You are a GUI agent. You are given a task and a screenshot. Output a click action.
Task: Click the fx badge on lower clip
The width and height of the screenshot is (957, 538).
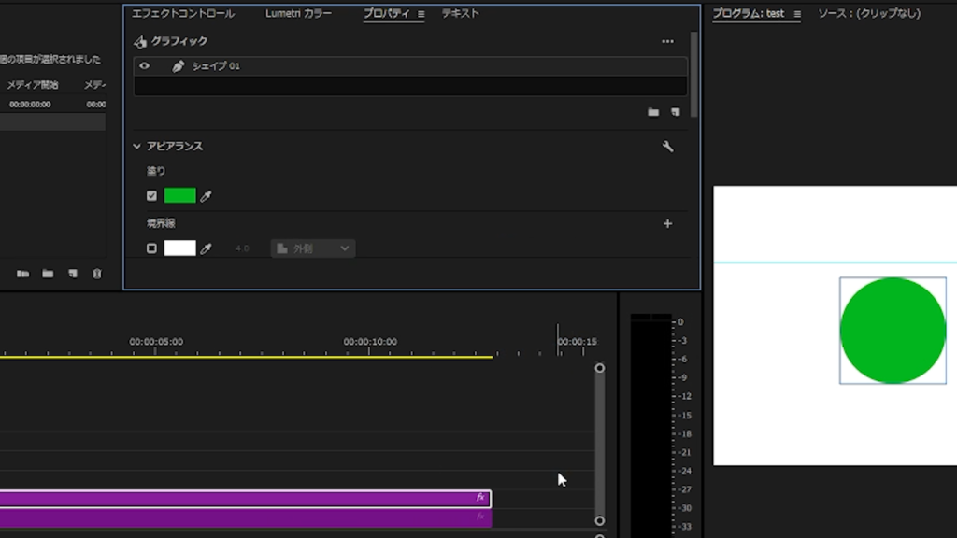coord(481,517)
